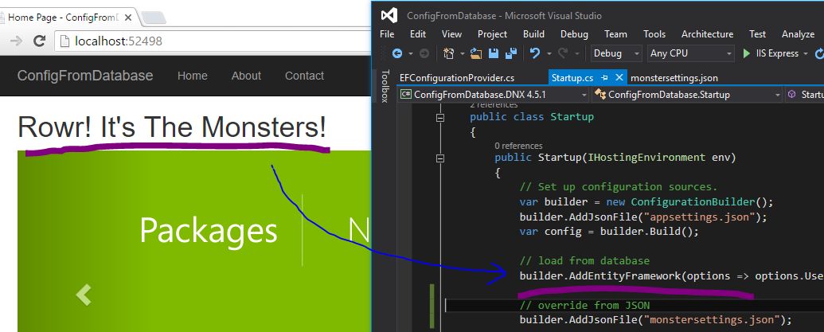This screenshot has width=824, height=332.
Task: Collapse the Startup class outline region
Action: (440, 118)
